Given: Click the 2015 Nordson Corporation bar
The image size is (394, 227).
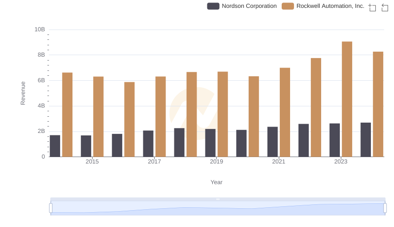Looking at the screenshot, I should (x=86, y=146).
